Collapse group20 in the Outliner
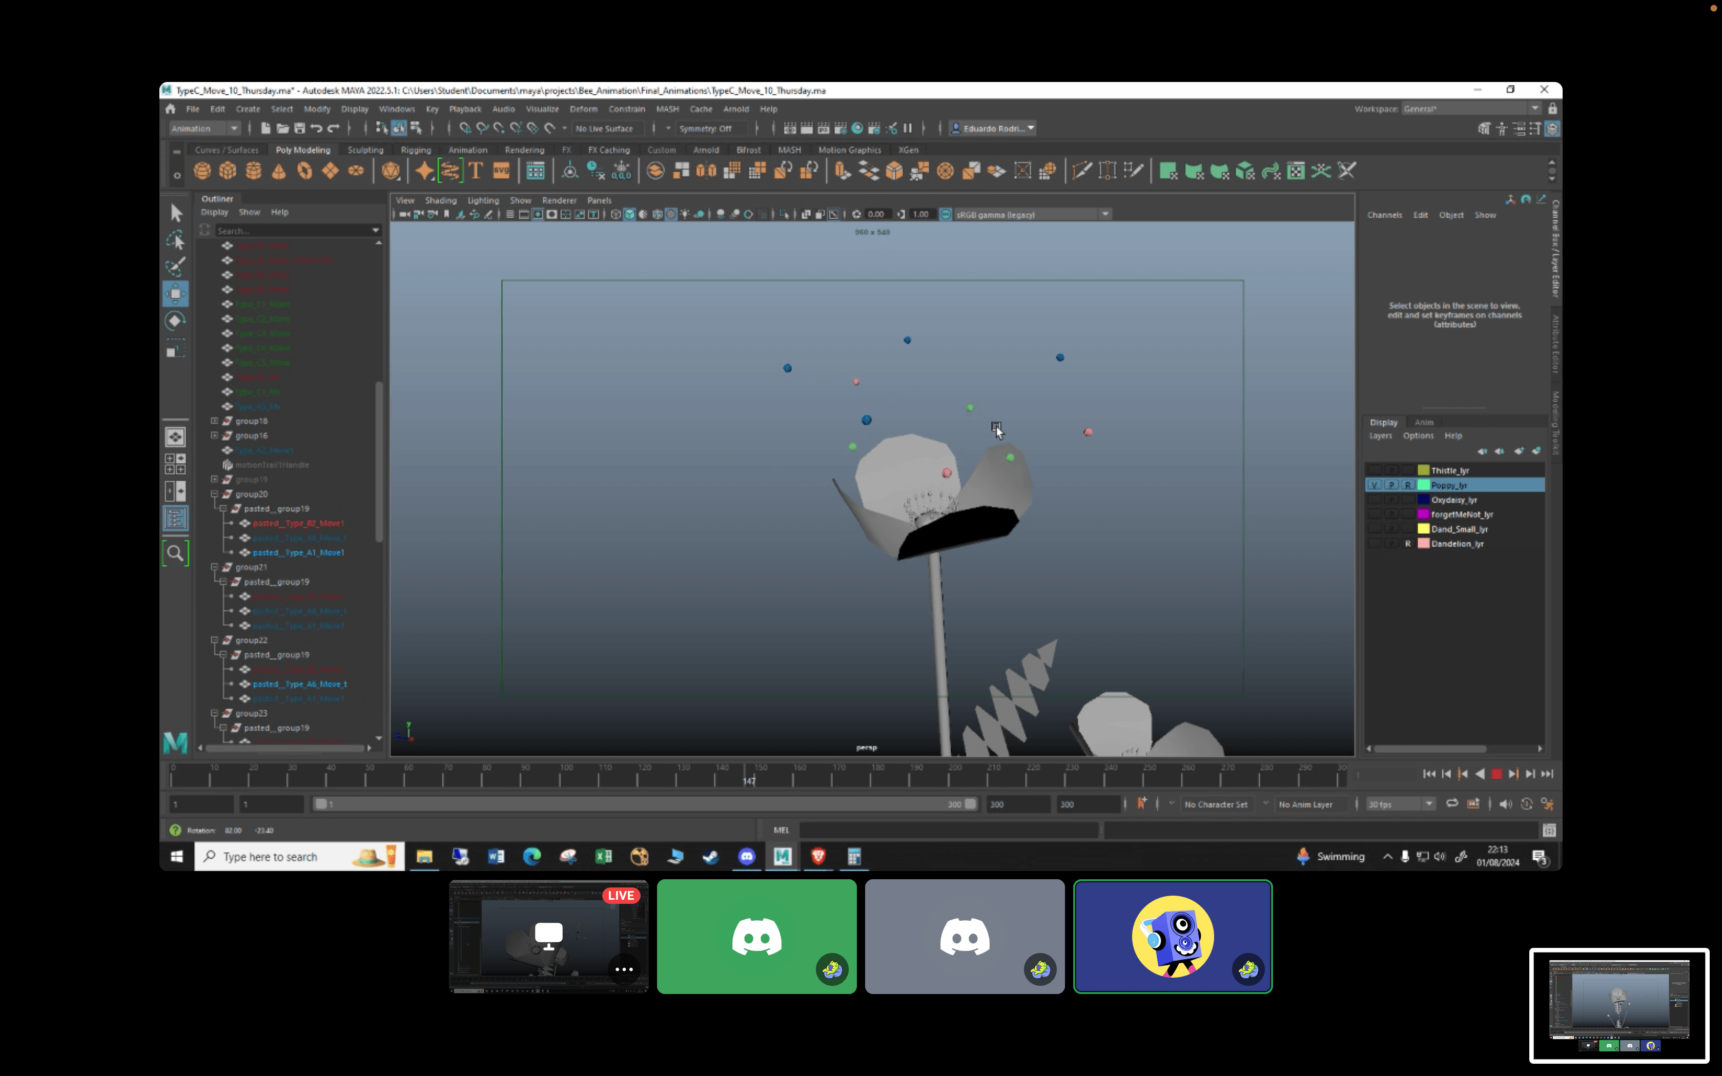The width and height of the screenshot is (1722, 1076). click(214, 494)
